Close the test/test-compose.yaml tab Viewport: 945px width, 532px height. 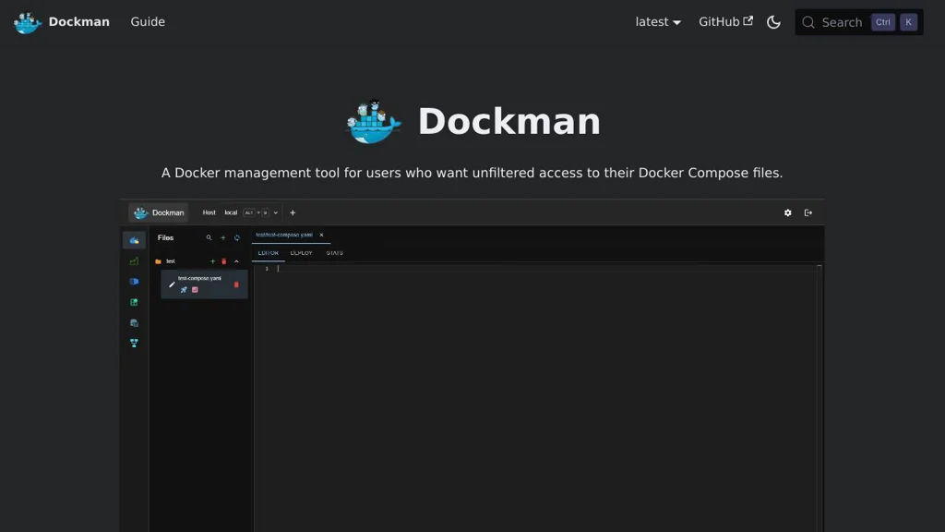[x=321, y=235]
